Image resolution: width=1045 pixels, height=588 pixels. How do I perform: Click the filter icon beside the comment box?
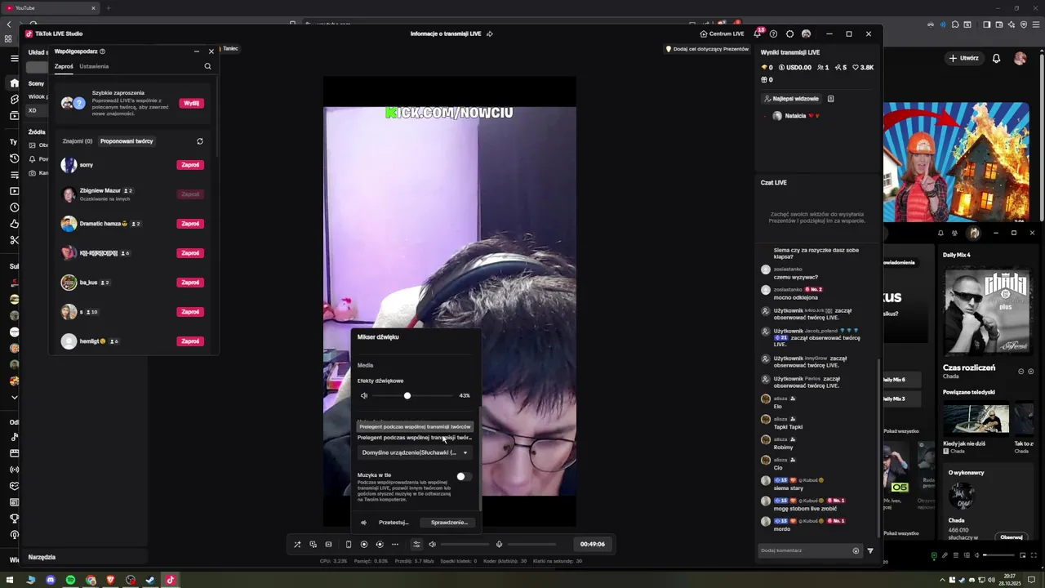point(870,550)
